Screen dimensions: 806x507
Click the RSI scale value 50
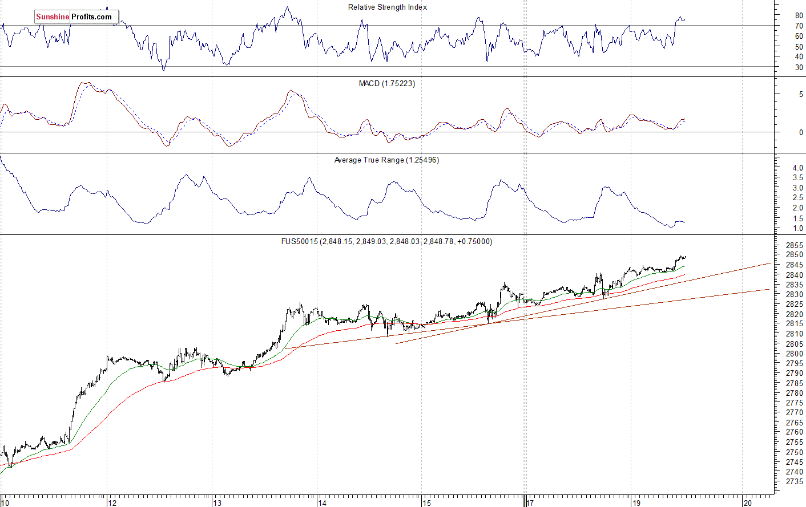(799, 47)
